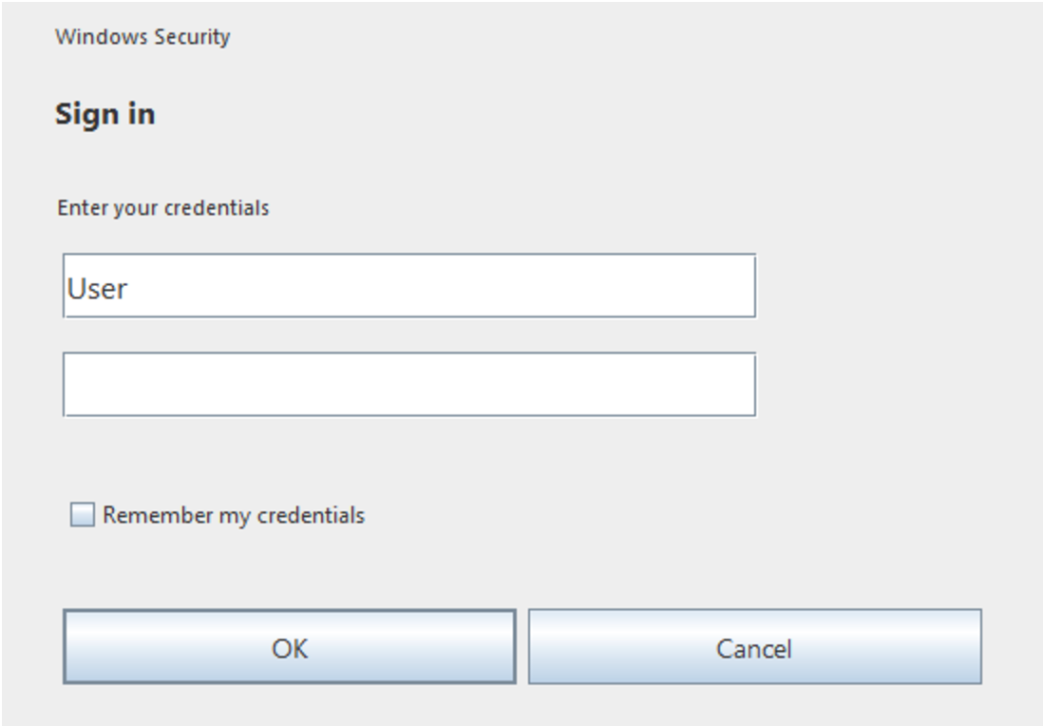This screenshot has width=1043, height=726.
Task: Click the empty password field
Action: coord(409,385)
